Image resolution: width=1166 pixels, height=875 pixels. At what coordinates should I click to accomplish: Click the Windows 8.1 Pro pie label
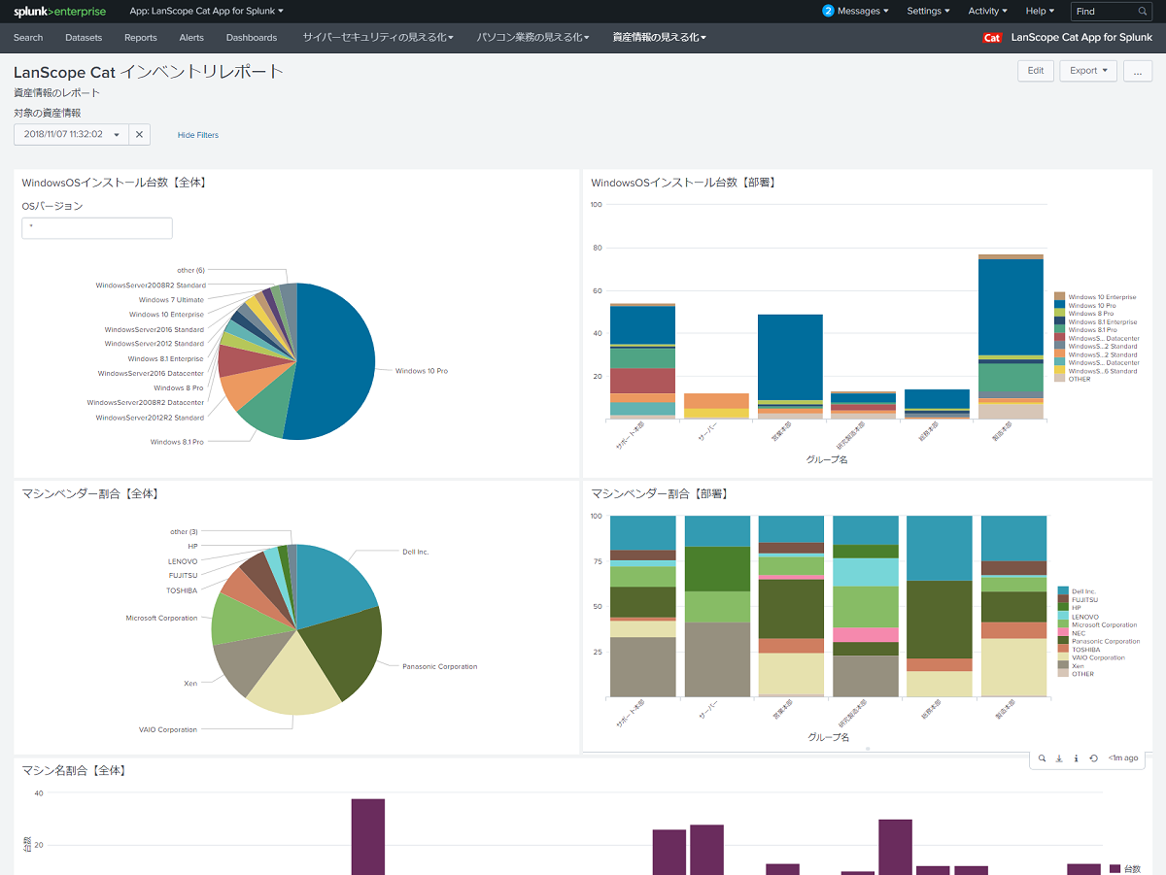(x=177, y=442)
